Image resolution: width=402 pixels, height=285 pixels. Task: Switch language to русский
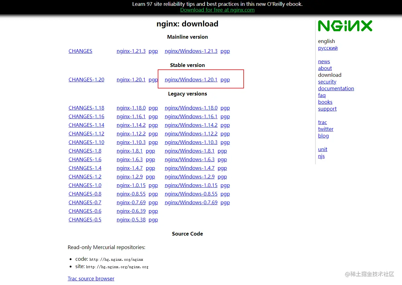pos(328,48)
